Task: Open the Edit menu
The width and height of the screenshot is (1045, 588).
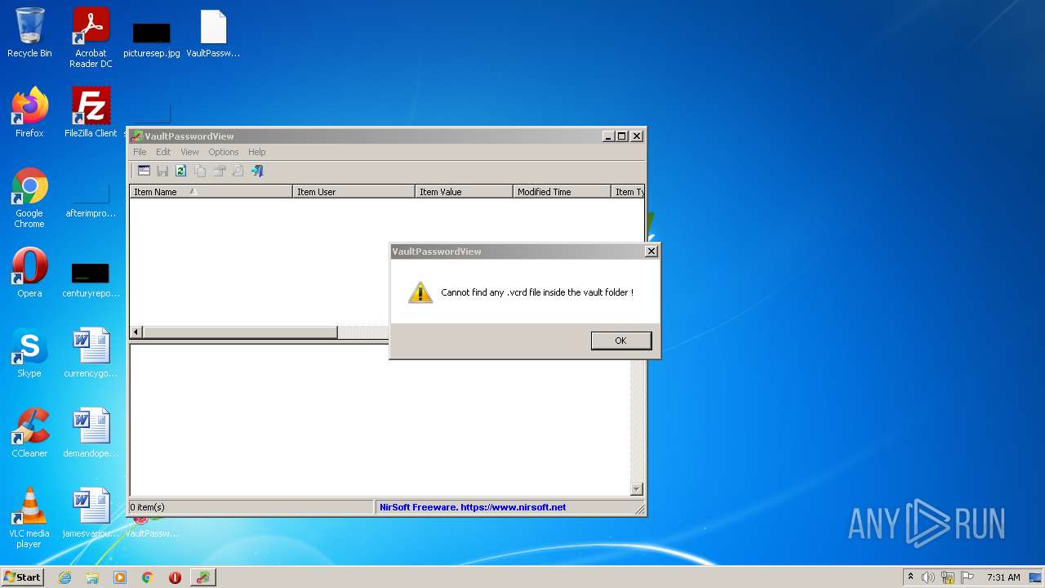Action: [x=163, y=152]
